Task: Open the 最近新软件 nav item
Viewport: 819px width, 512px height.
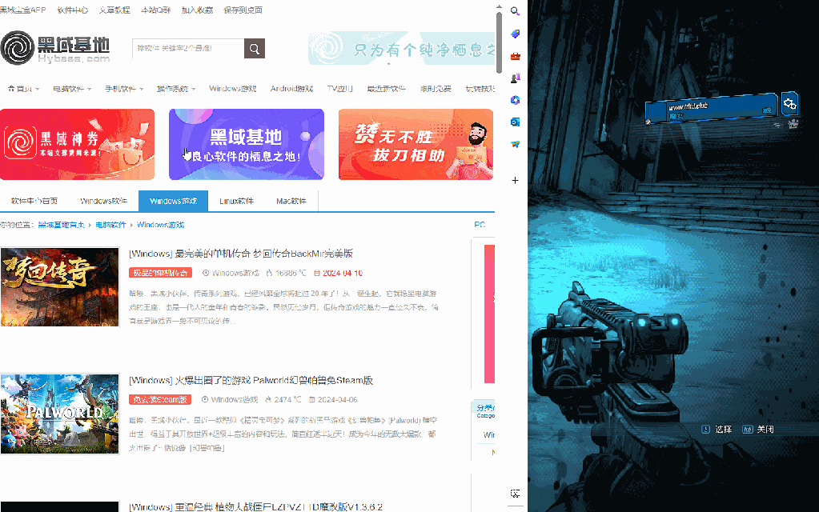Action: 386,89
